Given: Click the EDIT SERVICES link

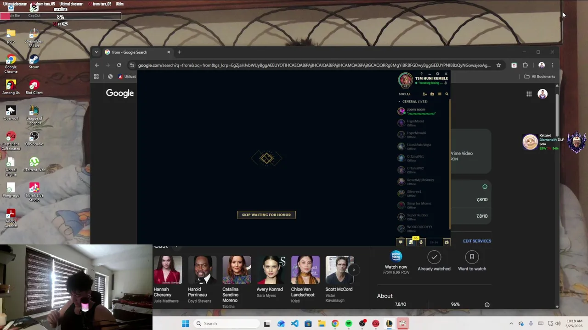Looking at the screenshot, I should click(x=477, y=241).
